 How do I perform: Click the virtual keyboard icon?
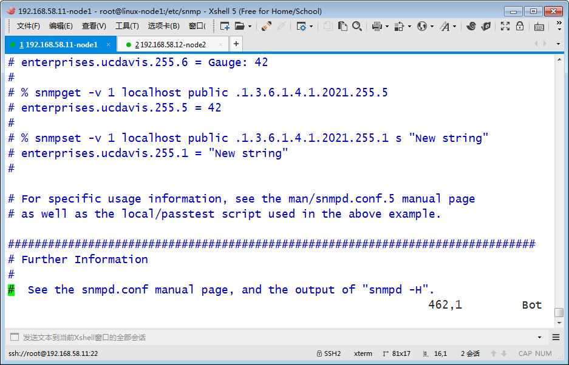coord(539,27)
